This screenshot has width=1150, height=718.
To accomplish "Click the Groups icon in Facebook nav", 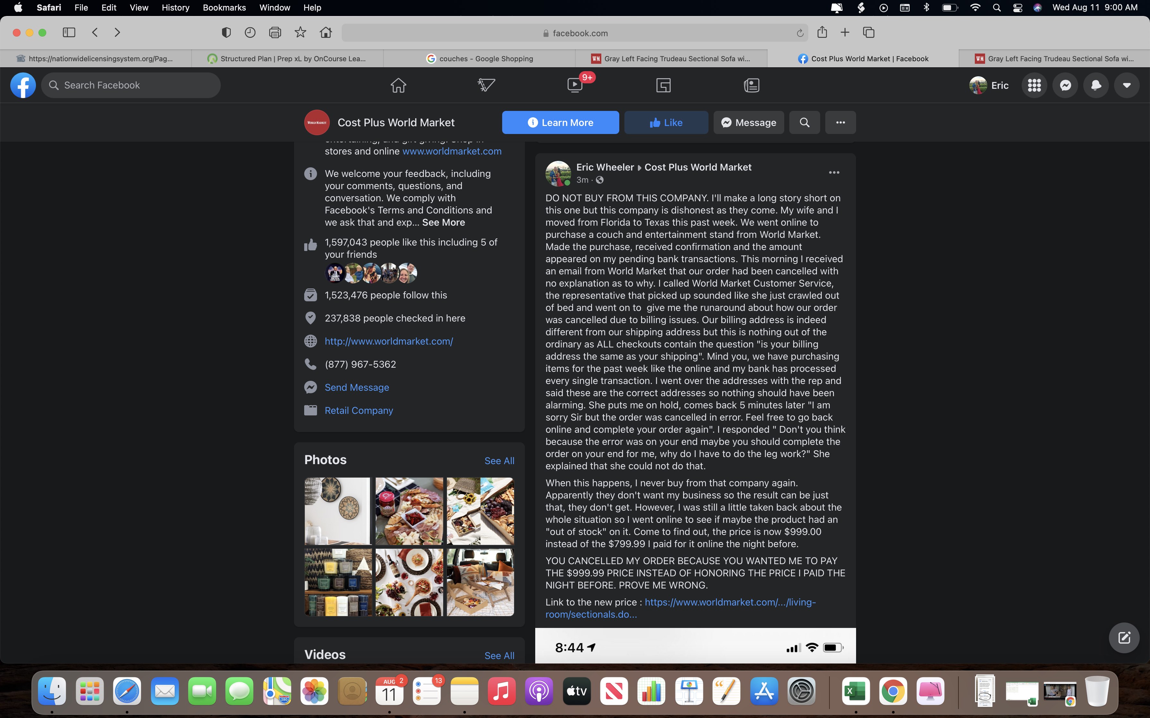I will (x=662, y=84).
